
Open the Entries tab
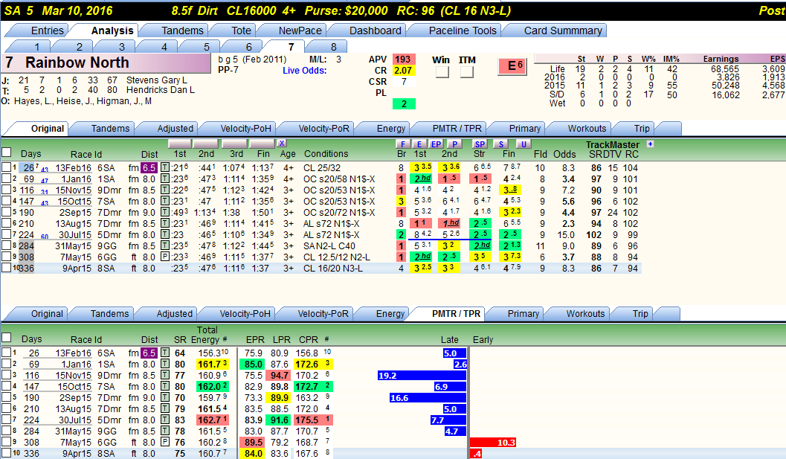(47, 31)
